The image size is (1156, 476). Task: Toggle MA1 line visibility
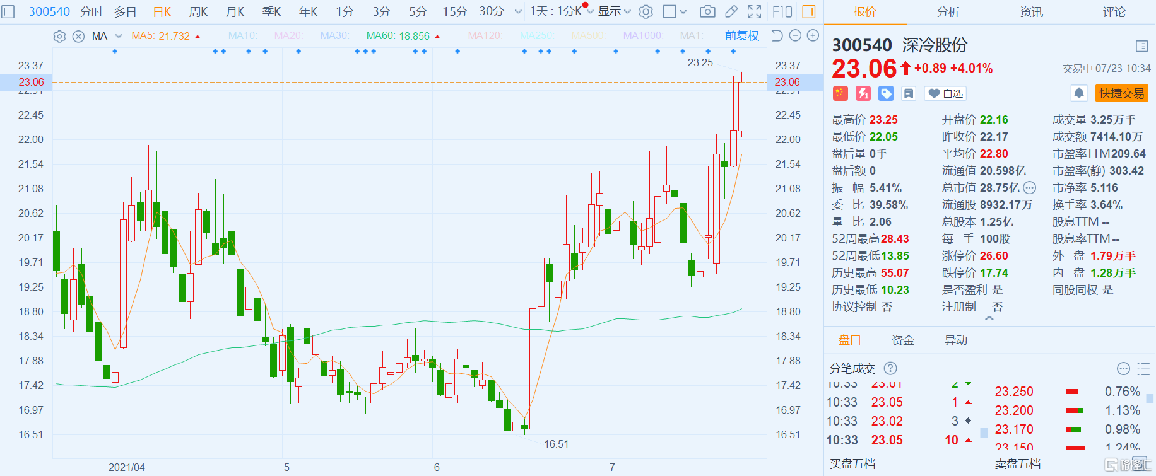pos(692,36)
